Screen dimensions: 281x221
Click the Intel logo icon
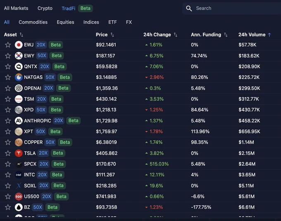click(19, 175)
